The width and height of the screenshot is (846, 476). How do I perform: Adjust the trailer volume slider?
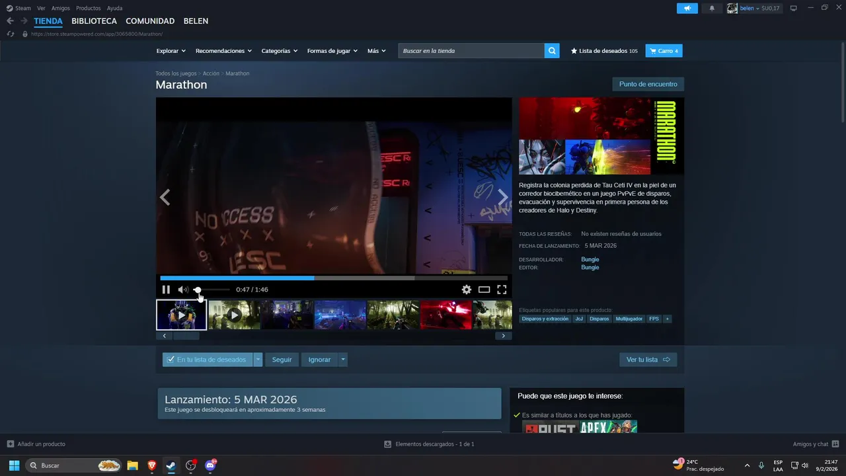[211, 290]
